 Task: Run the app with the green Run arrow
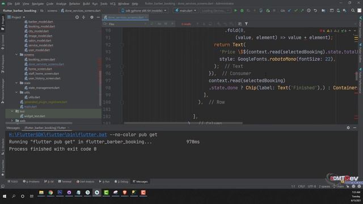click(235, 11)
